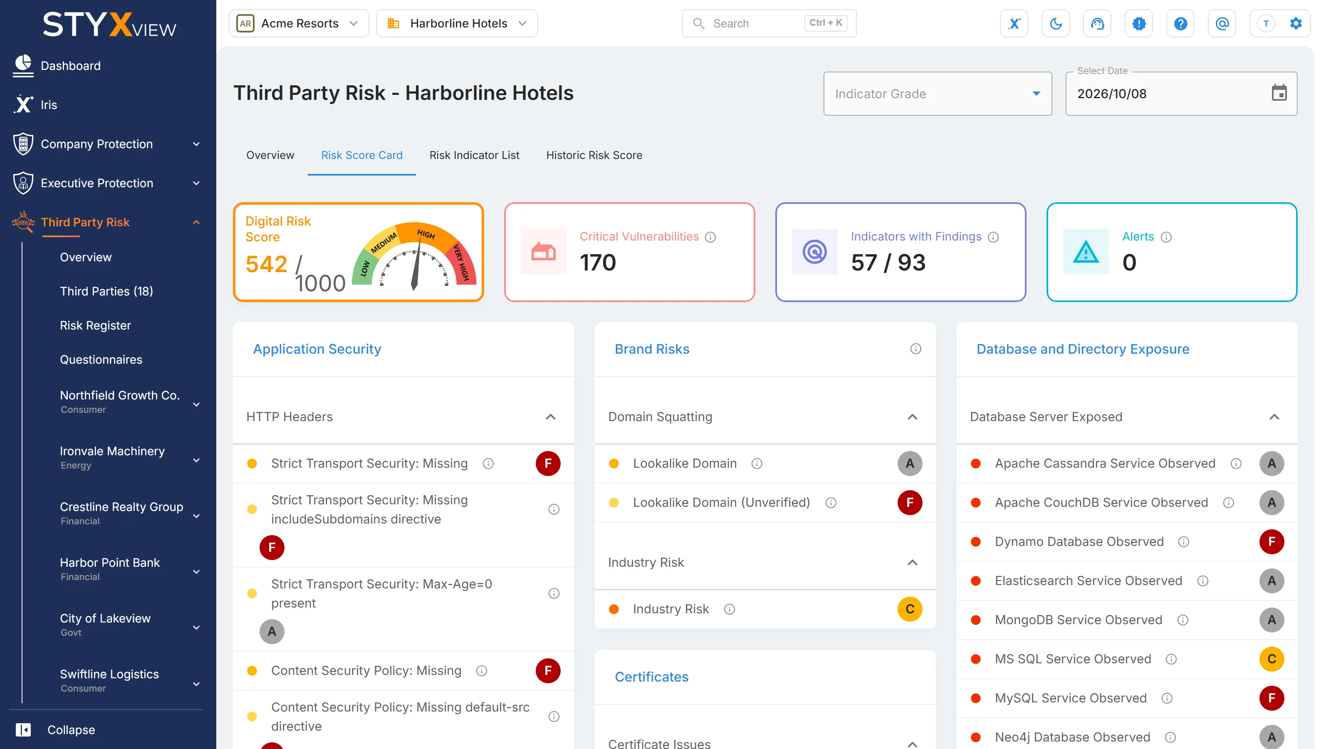
Task: Expand Northfield Growth Co. entry
Action: coord(196,404)
